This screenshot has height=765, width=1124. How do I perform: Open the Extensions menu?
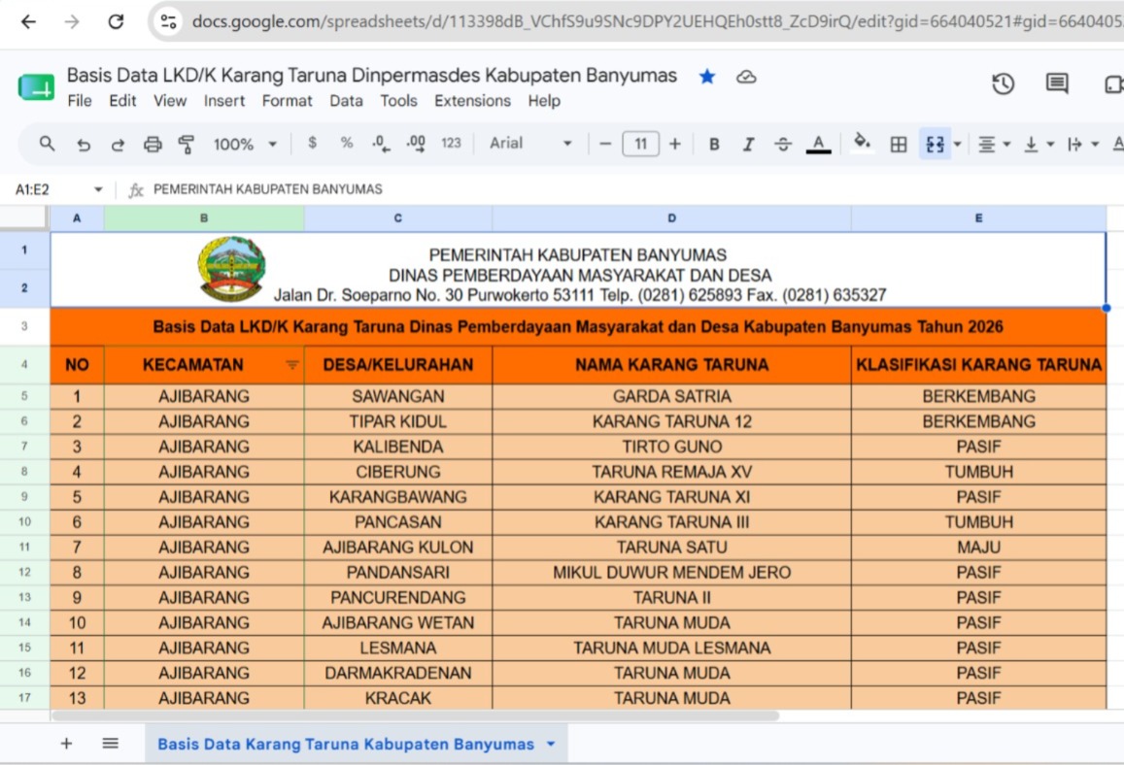[x=472, y=101]
